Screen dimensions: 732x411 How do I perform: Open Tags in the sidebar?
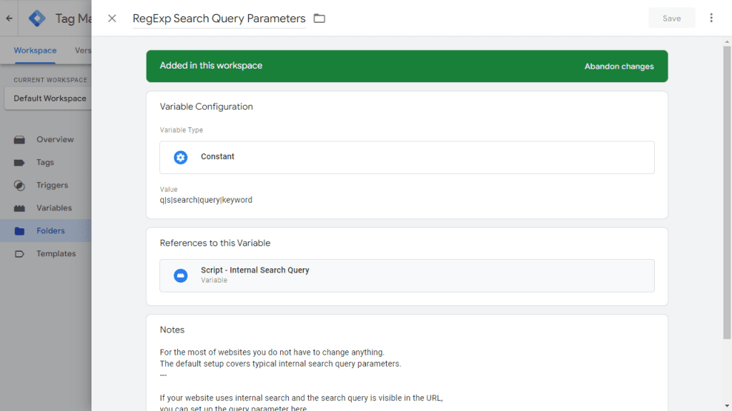46,162
